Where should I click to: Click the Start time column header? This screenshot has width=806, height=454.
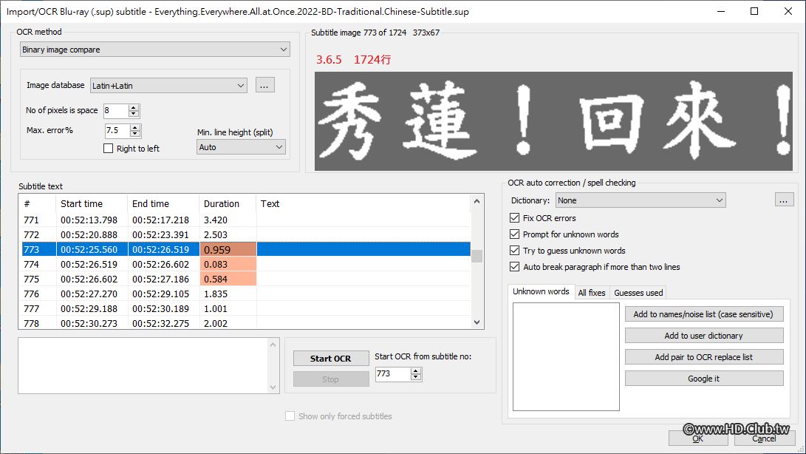92,203
